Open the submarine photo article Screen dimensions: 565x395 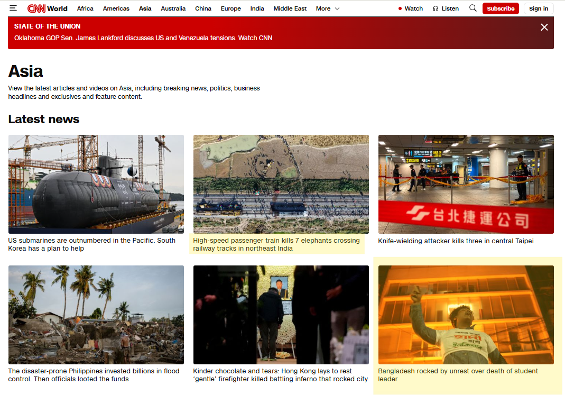click(96, 184)
